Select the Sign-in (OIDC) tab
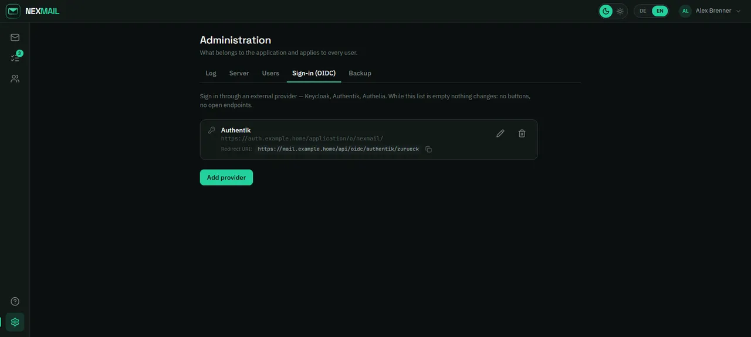 [314, 73]
